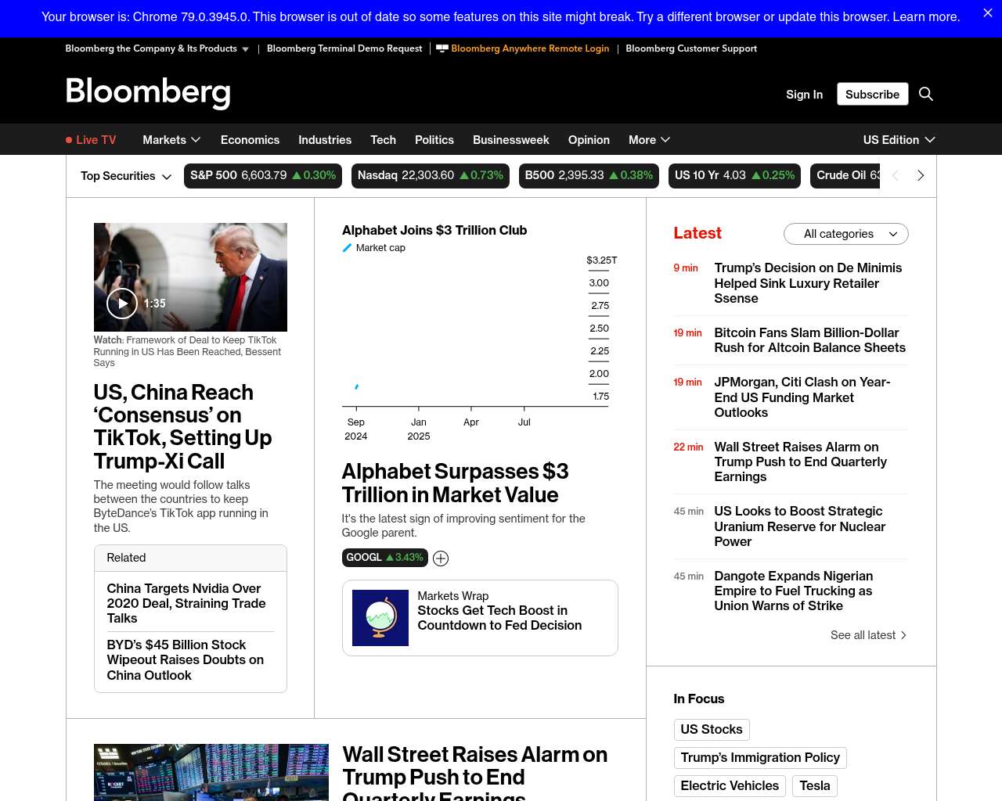Image resolution: width=1002 pixels, height=801 pixels.
Task: Play the TikTok deal video
Action: point(122,304)
